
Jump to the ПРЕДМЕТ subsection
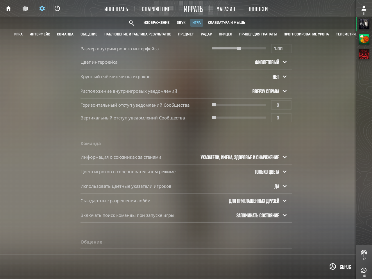186,34
